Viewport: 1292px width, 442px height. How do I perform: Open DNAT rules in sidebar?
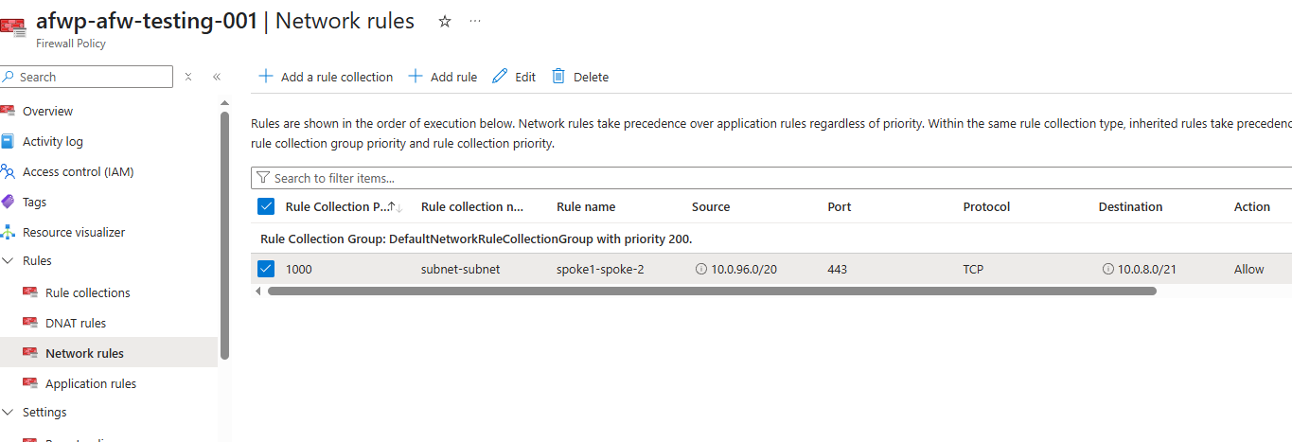point(76,323)
